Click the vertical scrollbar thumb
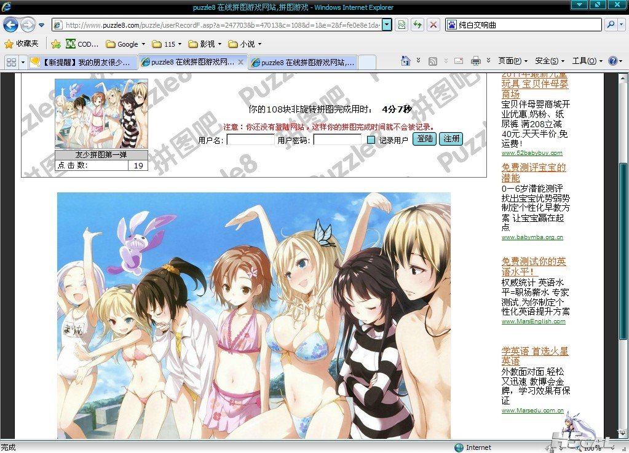The image size is (629, 453). point(622,251)
